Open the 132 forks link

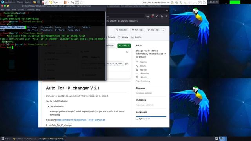(x=142, y=77)
